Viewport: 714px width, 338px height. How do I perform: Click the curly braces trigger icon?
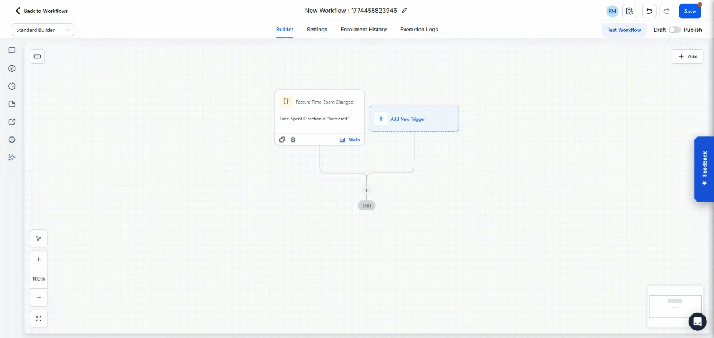[286, 101]
